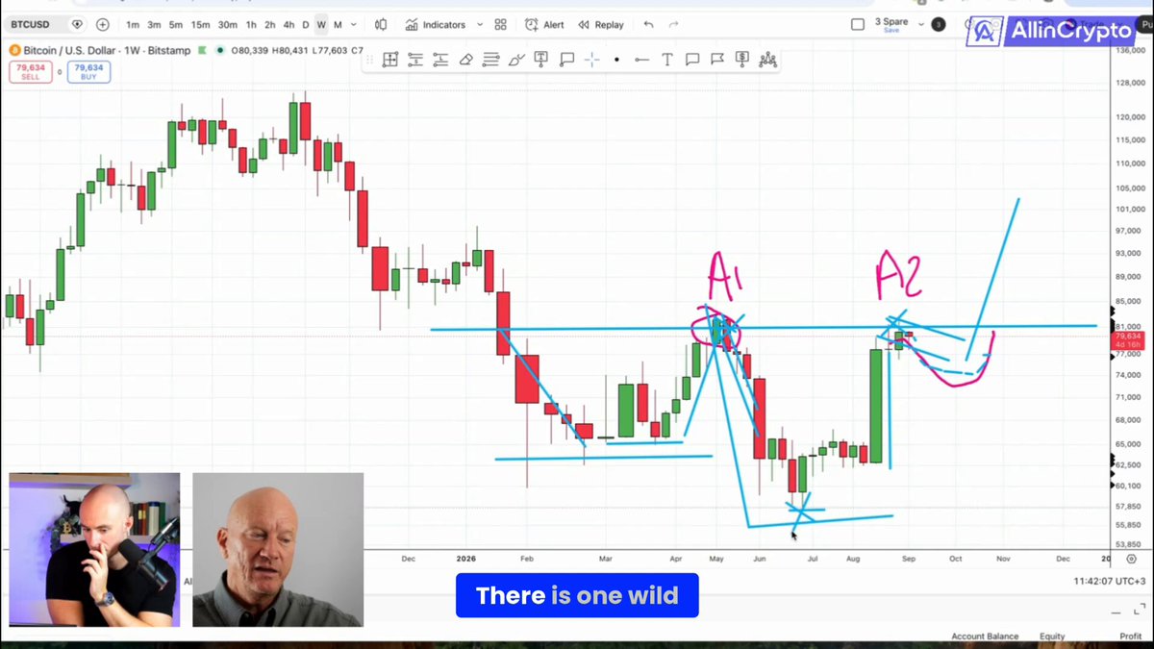Click the 11:42:07 UTC+3 clock

pyautogui.click(x=1109, y=582)
